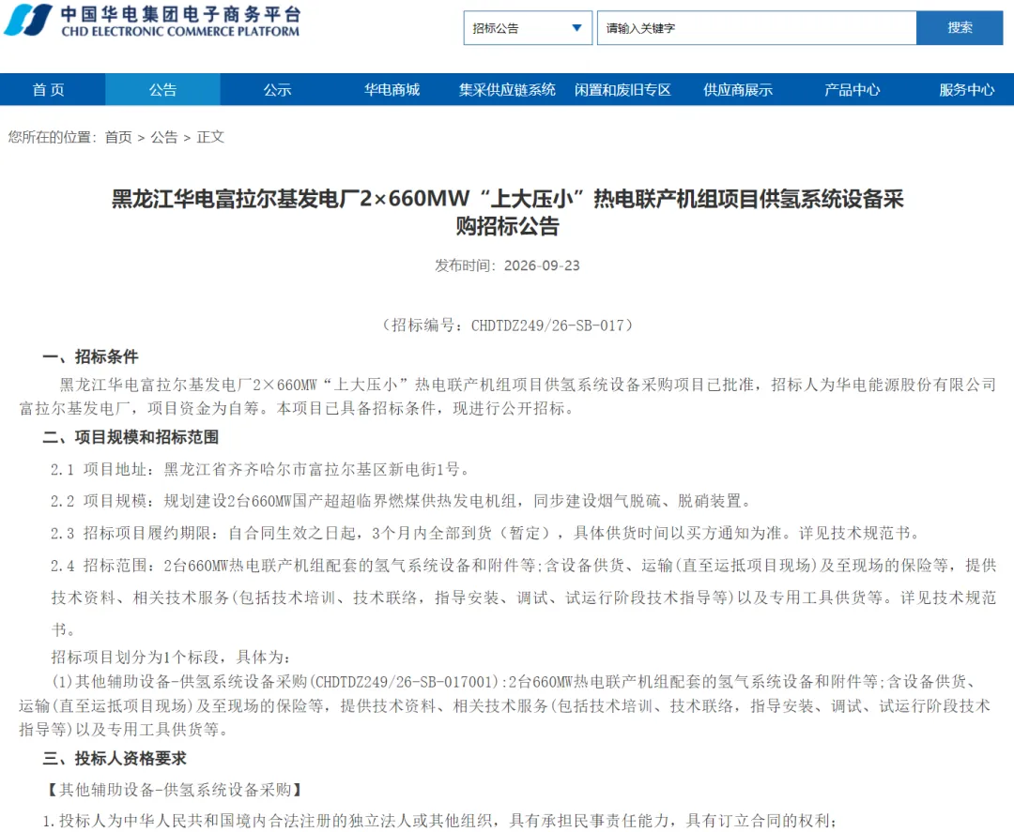Click the 公告 breadcrumb link

164,137
